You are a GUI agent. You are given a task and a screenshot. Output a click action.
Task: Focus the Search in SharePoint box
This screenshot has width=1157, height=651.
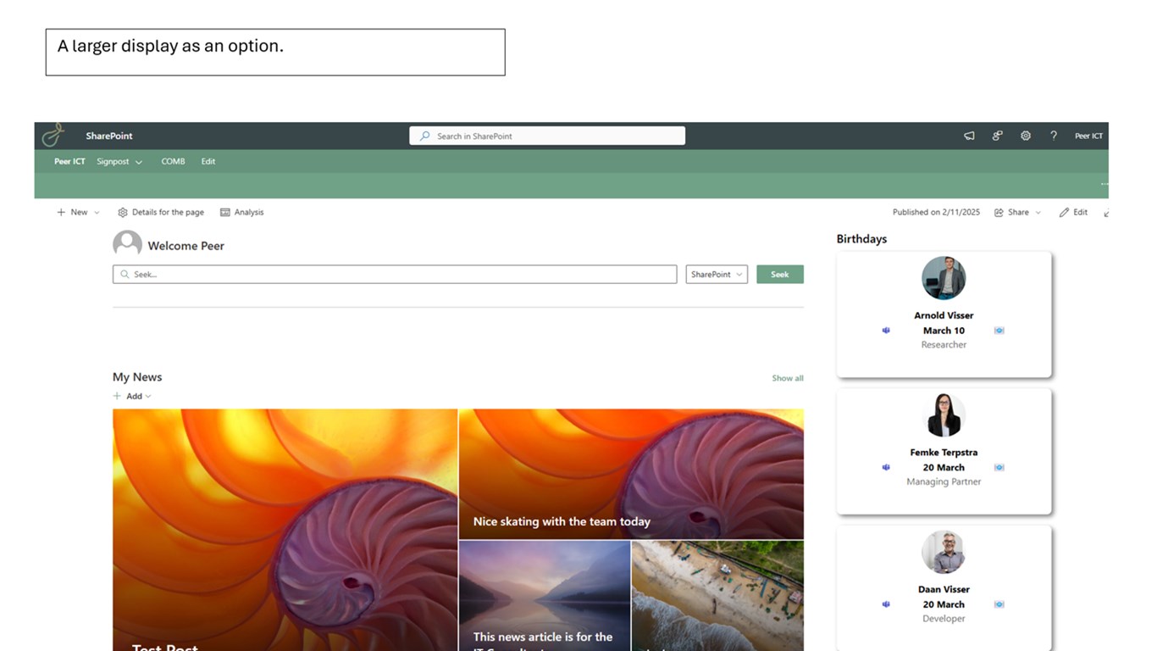[547, 136]
